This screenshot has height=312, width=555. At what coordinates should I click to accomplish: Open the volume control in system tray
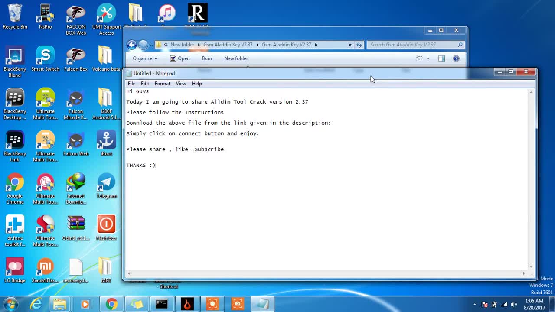click(514, 304)
